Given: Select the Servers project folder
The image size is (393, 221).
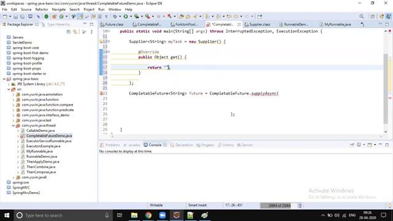Looking at the screenshot, I should pyautogui.click(x=18, y=37).
